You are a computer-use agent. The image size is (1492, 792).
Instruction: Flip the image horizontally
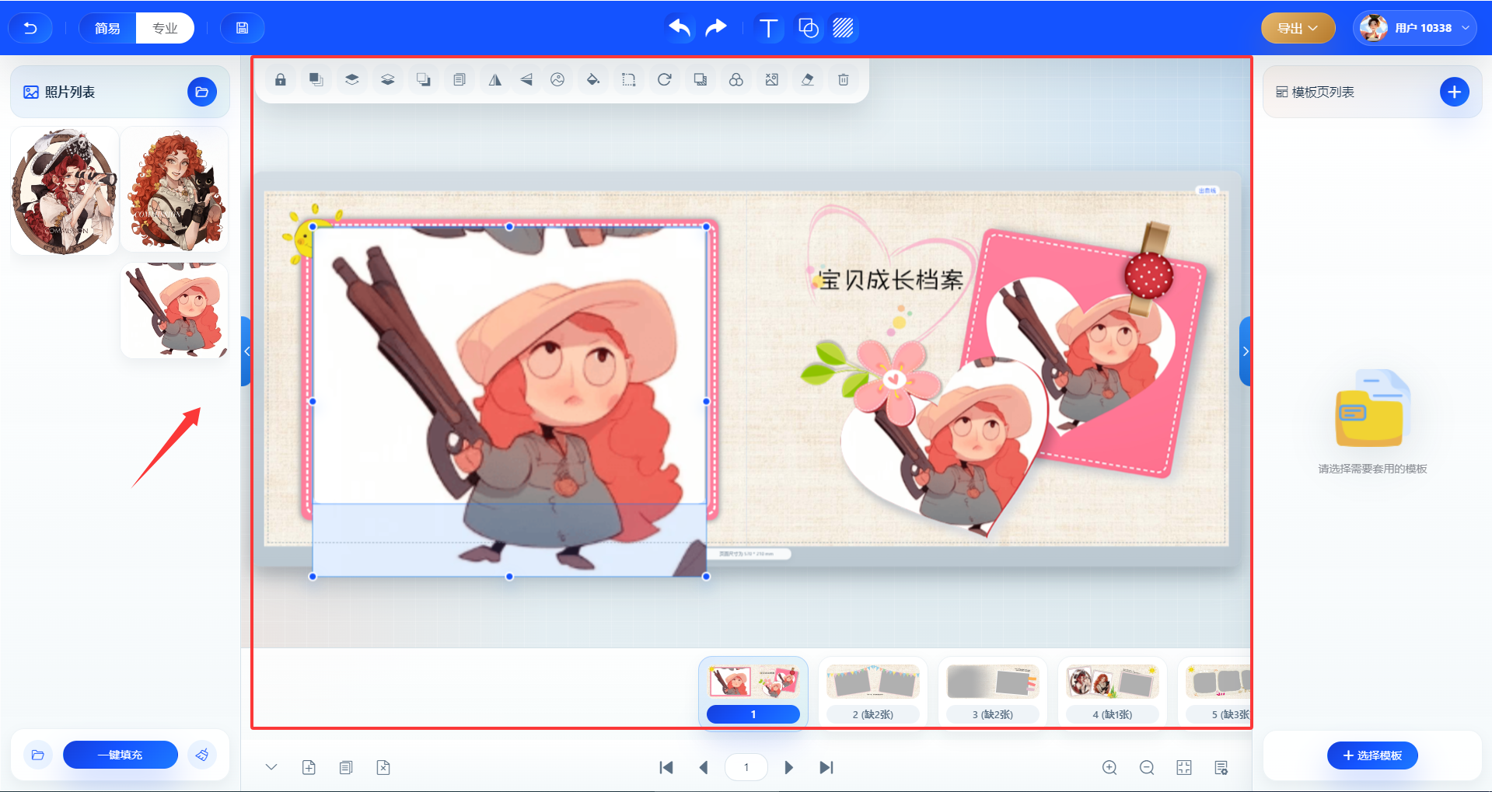coord(494,79)
